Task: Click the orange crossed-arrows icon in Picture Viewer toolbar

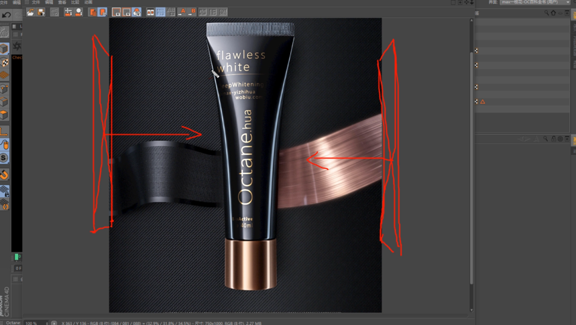Action: pyautogui.click(x=68, y=12)
